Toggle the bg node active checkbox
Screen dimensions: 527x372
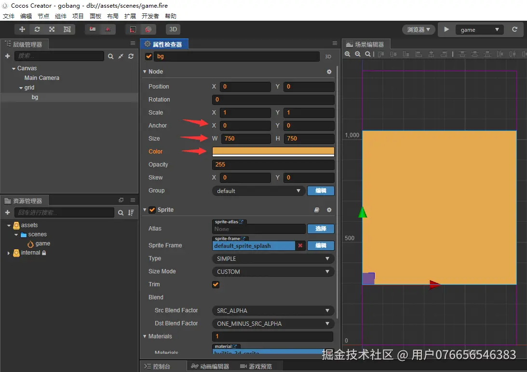[x=149, y=56]
